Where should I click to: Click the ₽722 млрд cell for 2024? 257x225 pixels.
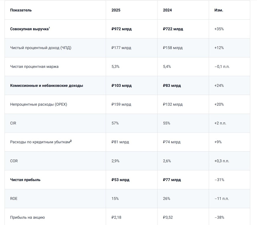[x=173, y=29]
